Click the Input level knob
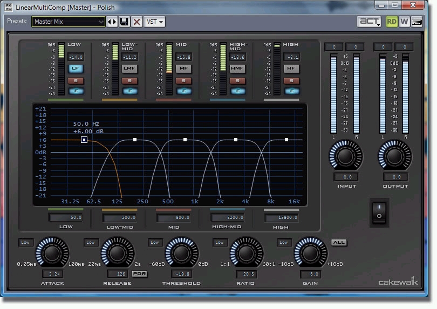The width and height of the screenshot is (437, 309). pos(346,156)
